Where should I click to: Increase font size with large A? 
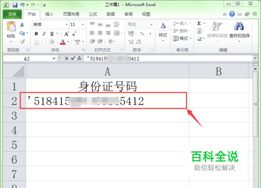pos(66,34)
